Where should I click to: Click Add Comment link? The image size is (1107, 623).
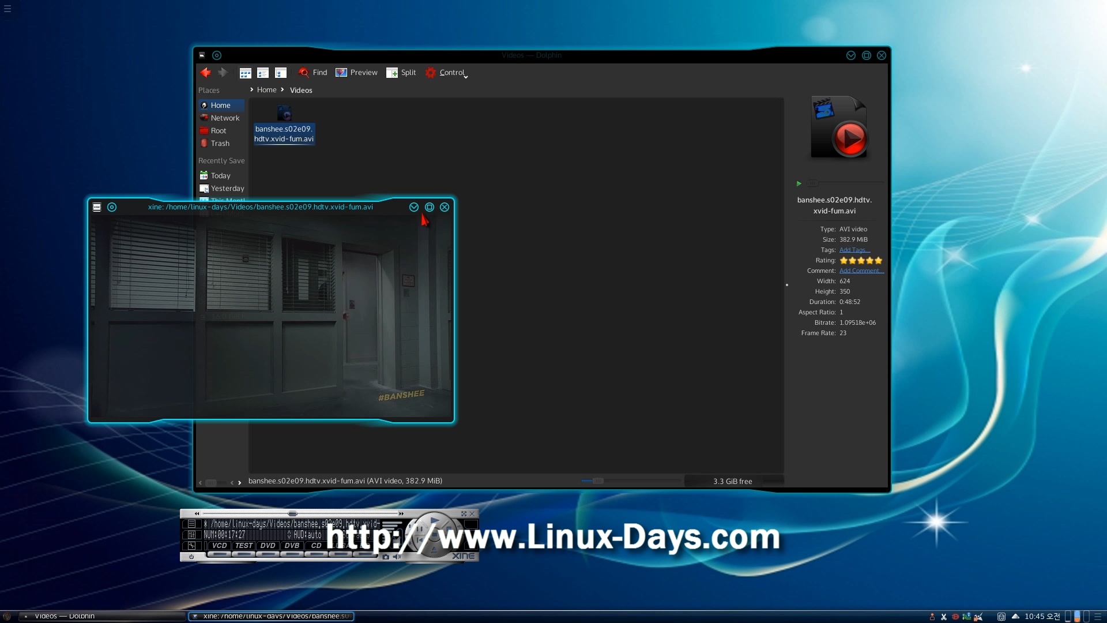point(861,271)
